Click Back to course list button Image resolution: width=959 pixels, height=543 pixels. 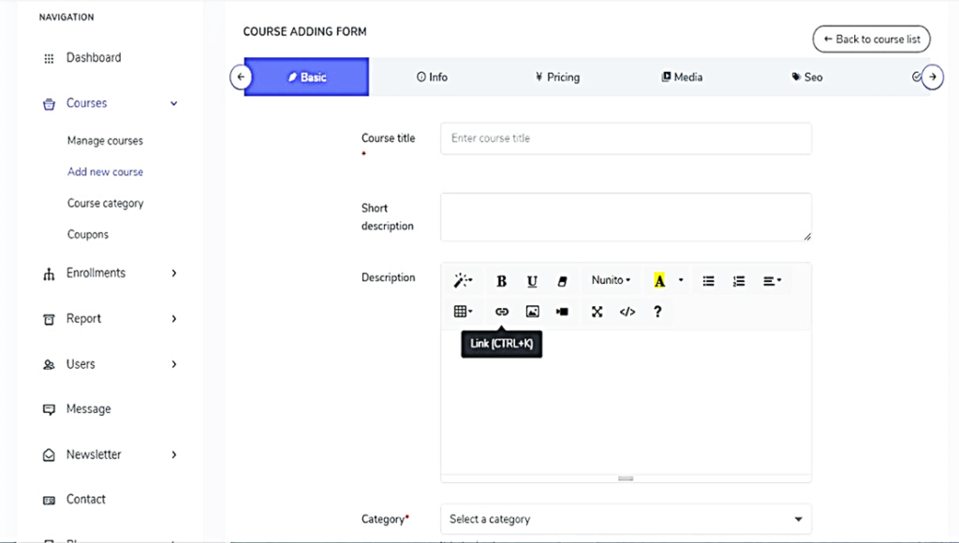pyautogui.click(x=871, y=39)
